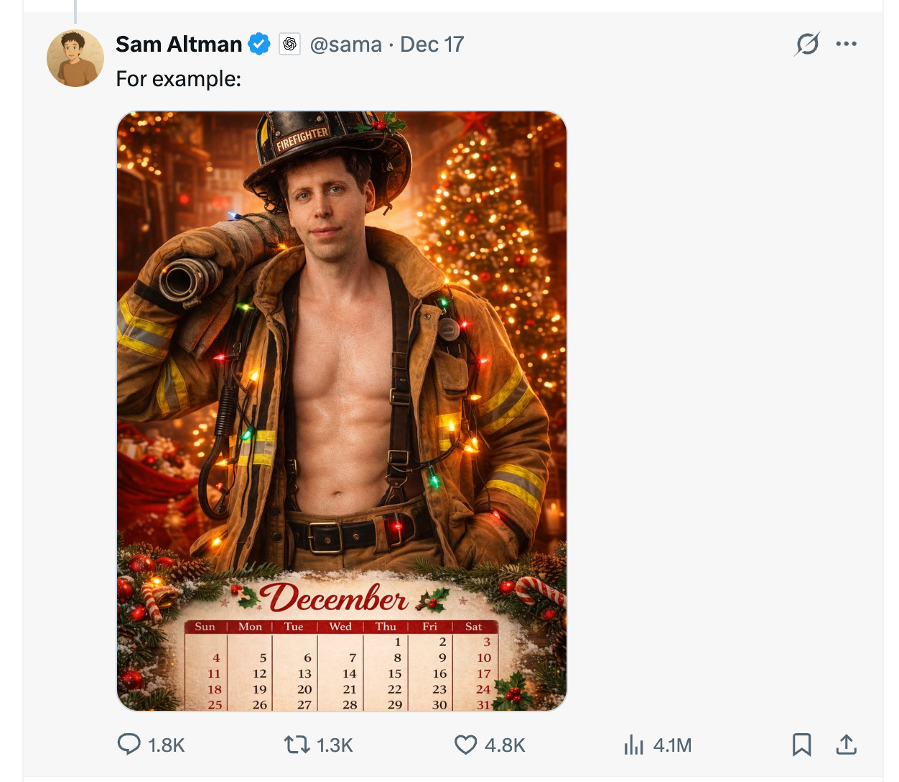Screen dimensions: 899x782
Task: Click the "For example:" post text
Action: [179, 78]
